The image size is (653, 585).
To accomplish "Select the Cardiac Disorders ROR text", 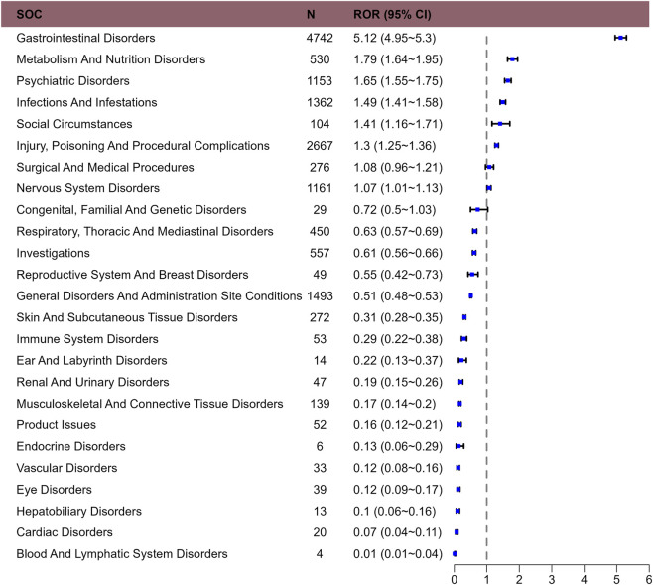I will [398, 532].
